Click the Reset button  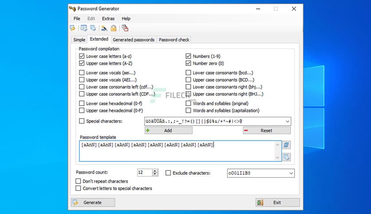point(267,130)
